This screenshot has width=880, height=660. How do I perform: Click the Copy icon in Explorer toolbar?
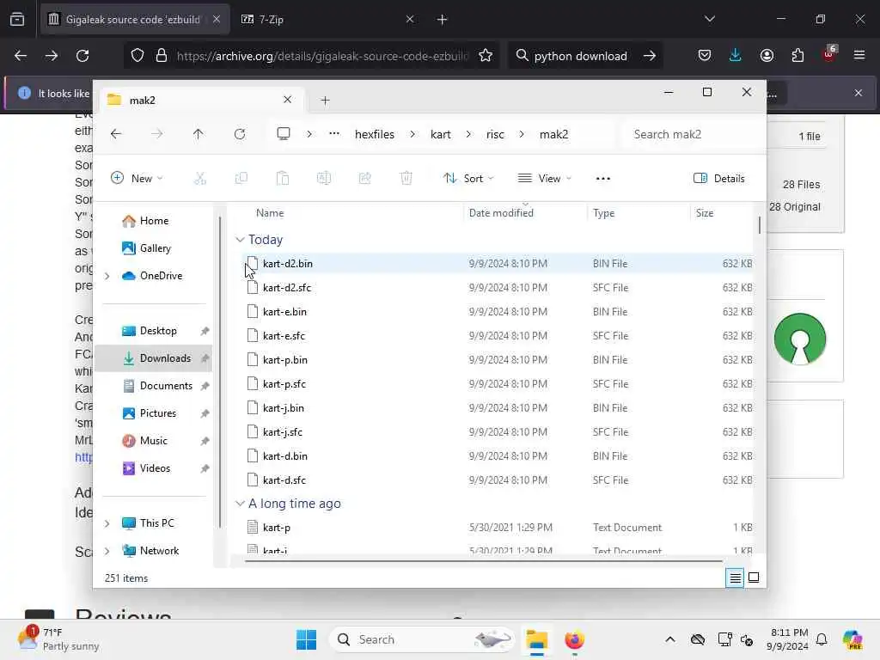coord(241,179)
